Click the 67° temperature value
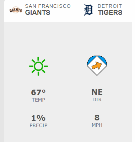 [38, 92]
